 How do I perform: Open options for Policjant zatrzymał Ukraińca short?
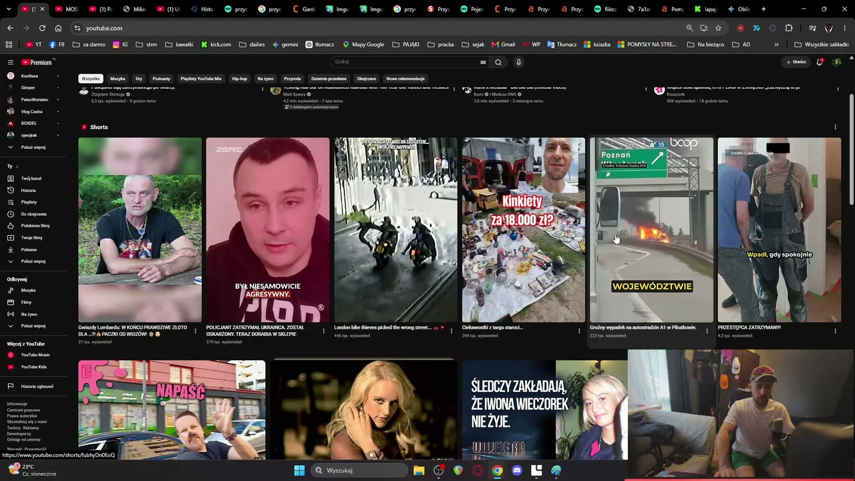324,331
